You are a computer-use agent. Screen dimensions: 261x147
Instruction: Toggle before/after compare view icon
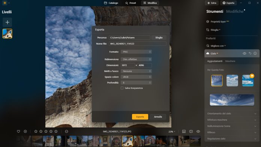point(191,132)
